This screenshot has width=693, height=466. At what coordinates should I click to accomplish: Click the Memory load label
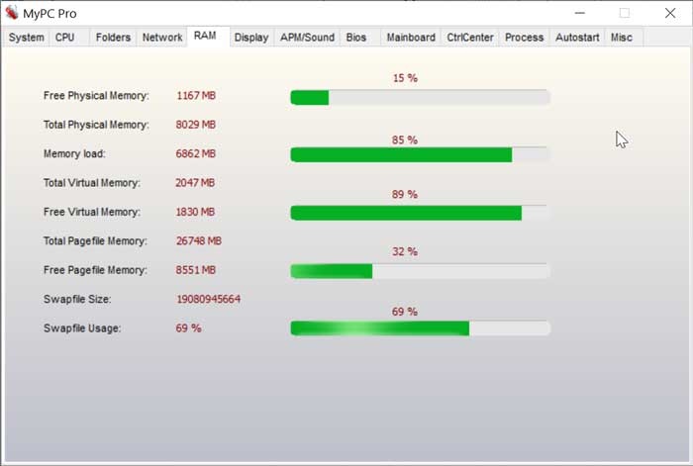[74, 153]
